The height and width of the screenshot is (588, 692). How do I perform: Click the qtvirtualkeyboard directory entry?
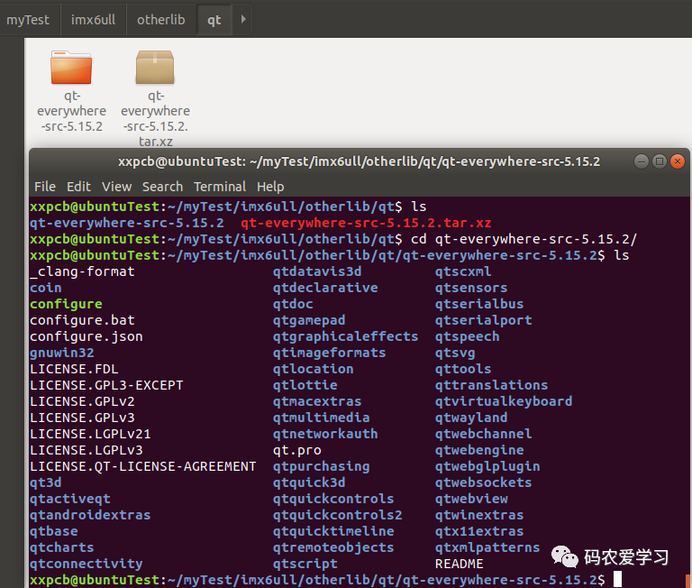tap(504, 401)
